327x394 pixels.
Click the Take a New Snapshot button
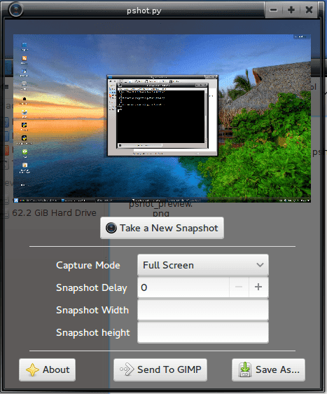[x=162, y=228]
